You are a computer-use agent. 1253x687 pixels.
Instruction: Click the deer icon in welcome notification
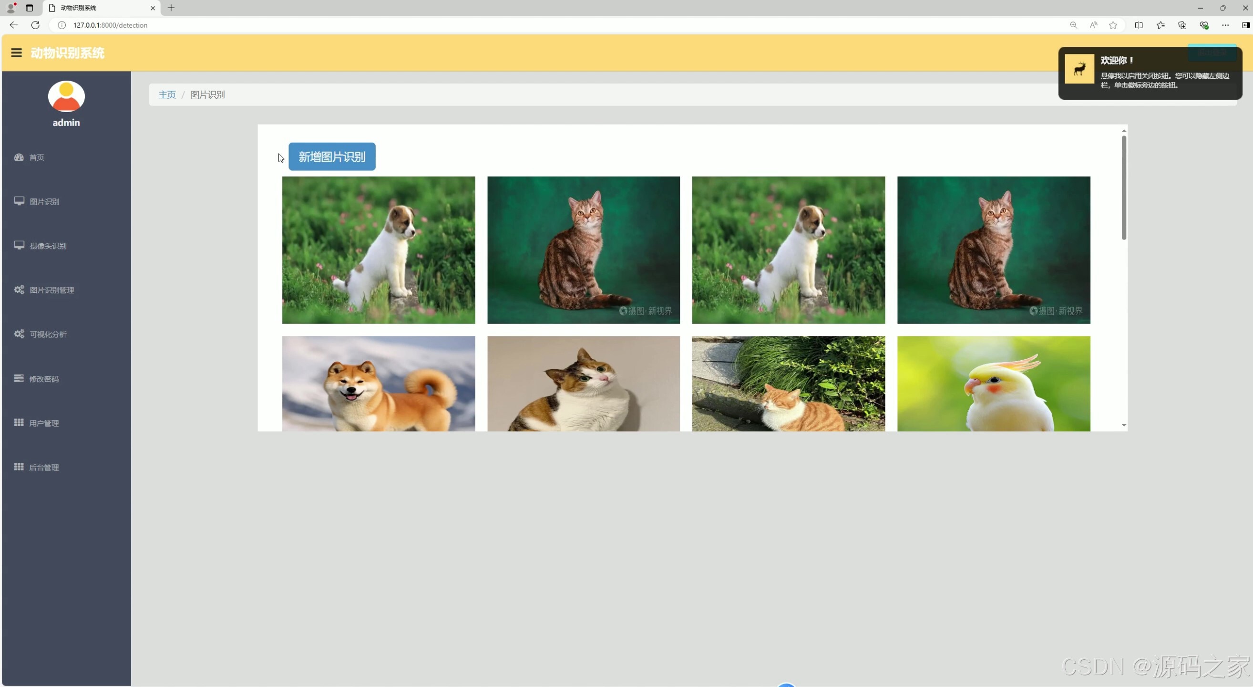tap(1079, 69)
